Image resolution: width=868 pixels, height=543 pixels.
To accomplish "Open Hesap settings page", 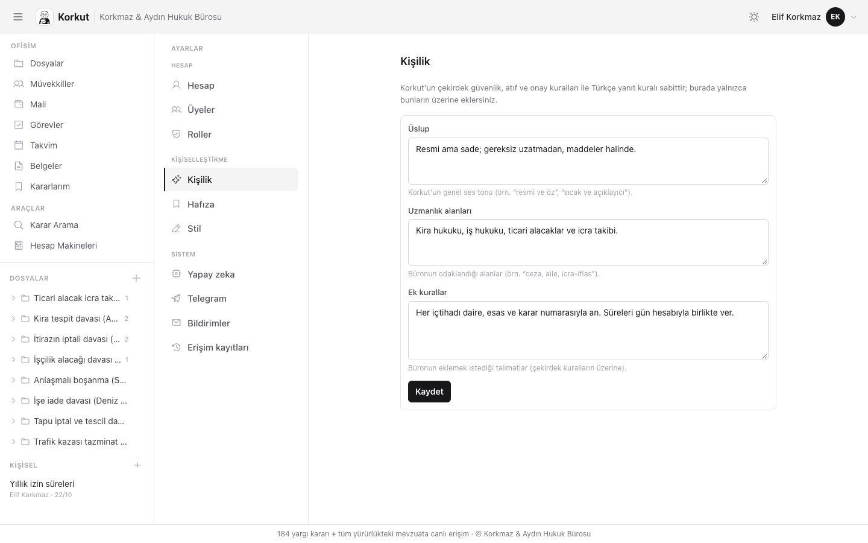I will tap(231, 86).
